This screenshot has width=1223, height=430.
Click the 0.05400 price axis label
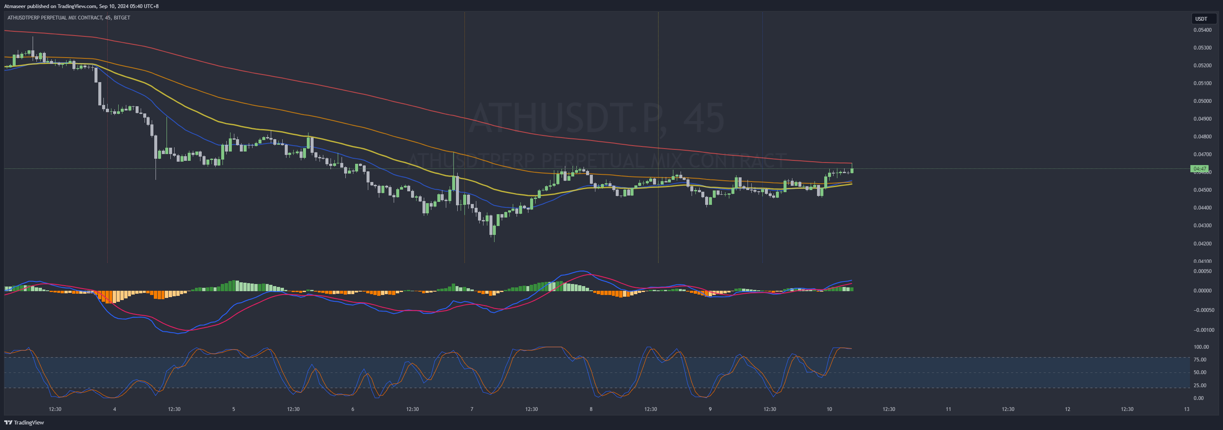coord(1202,30)
